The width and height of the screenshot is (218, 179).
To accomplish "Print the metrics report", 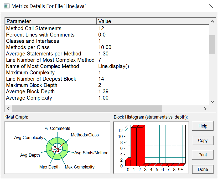I will 203,155.
